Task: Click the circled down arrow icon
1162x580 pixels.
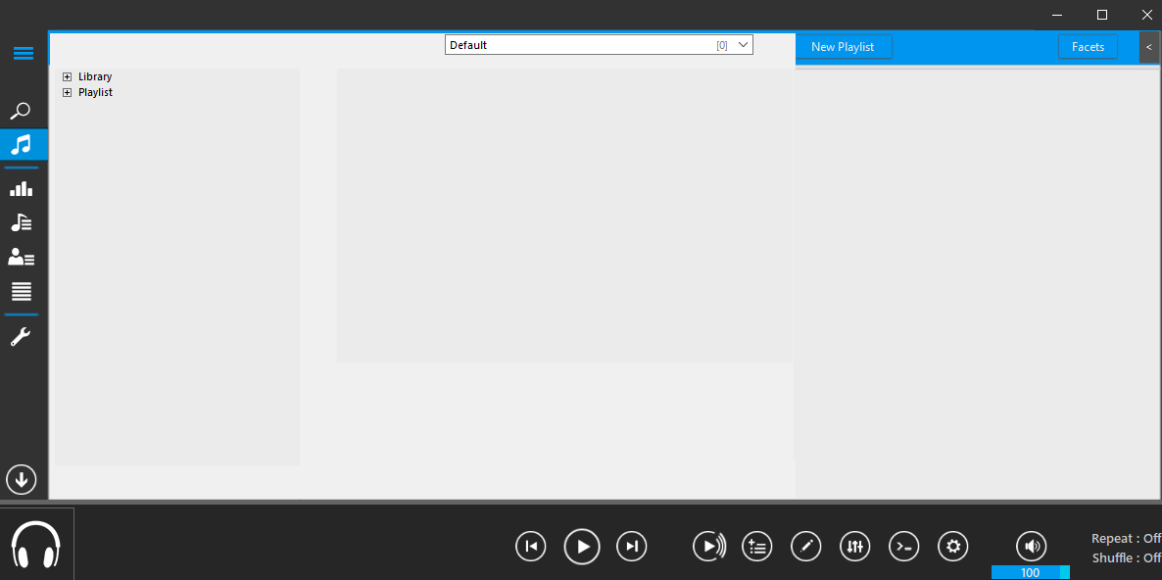Action: point(22,480)
